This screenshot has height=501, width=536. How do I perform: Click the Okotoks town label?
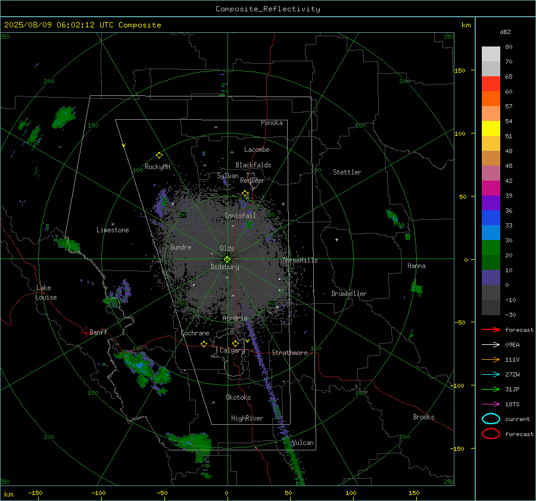tap(238, 397)
